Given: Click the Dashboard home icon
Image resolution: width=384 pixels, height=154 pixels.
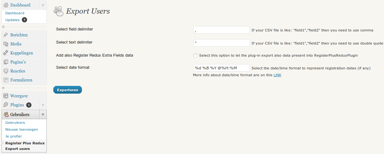Looking at the screenshot, I should coord(6,5).
